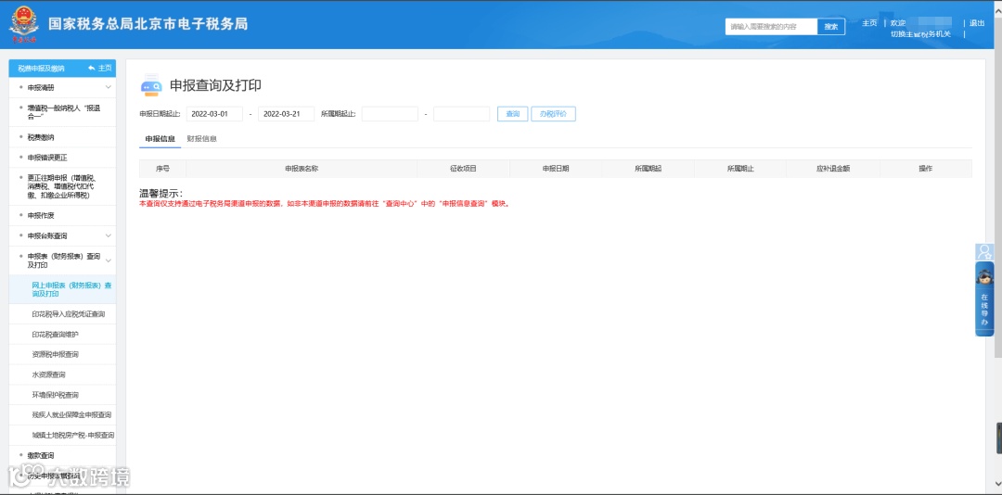
Task: Select 印花税查询维护 submenu item
Action: pyautogui.click(x=63, y=335)
